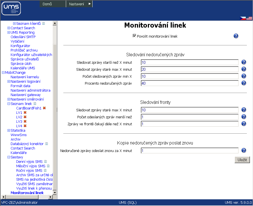
Task: Click sidebar horizontal scrollbar right arrow
Action: 50,197
